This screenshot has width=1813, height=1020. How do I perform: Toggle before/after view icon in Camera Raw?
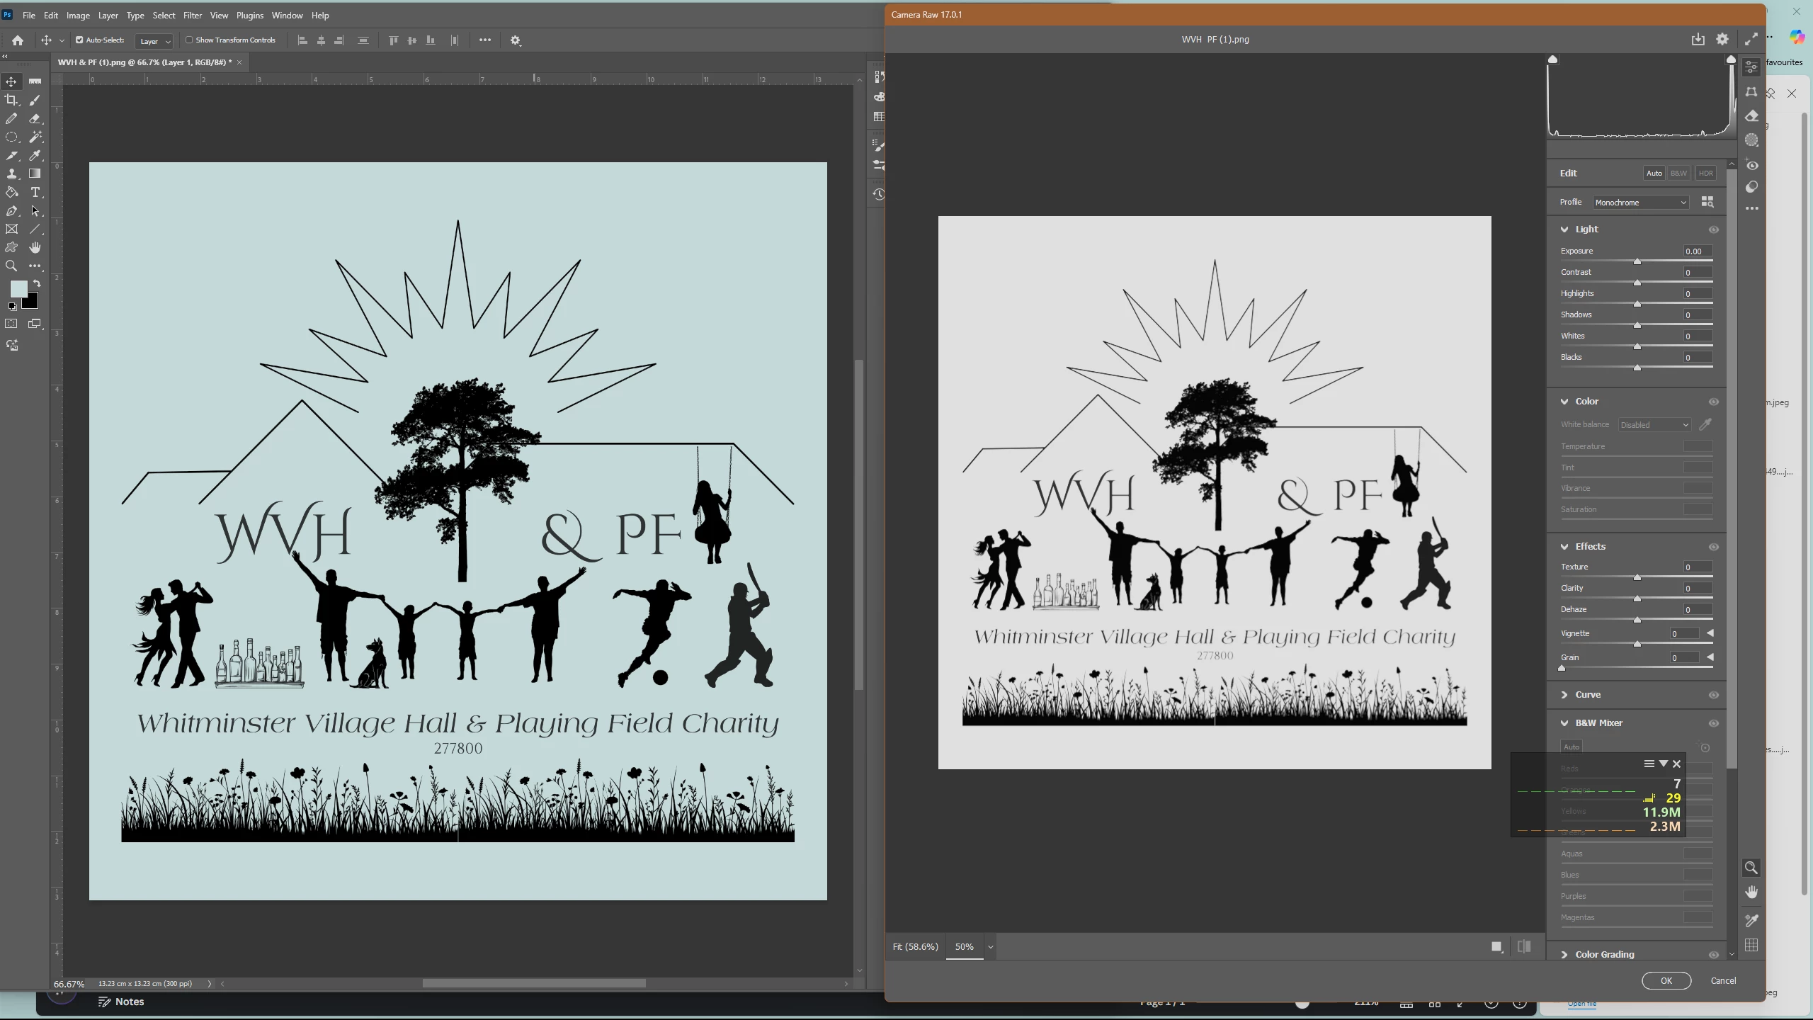1524,947
